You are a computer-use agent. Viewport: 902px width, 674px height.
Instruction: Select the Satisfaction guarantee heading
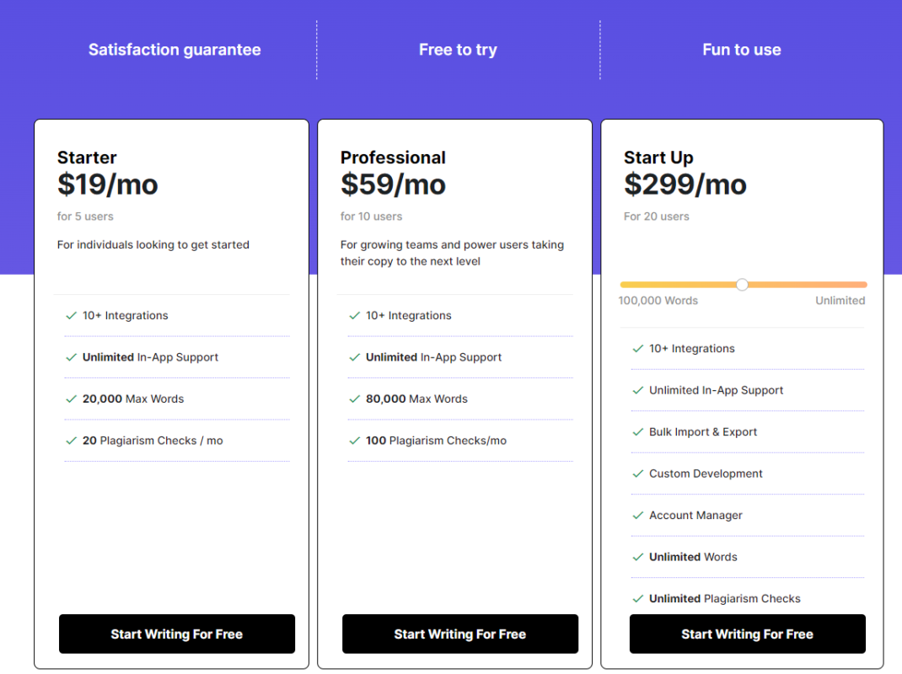[x=174, y=50]
